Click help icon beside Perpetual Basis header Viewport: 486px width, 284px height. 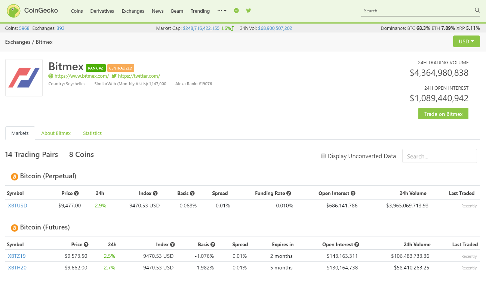point(192,194)
